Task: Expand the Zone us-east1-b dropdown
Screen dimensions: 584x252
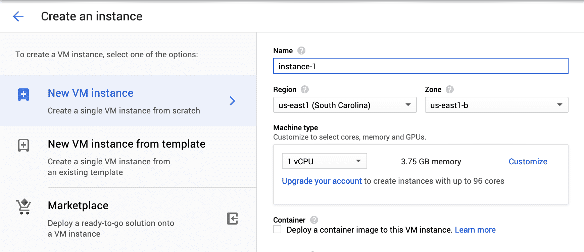Action: tap(496, 105)
